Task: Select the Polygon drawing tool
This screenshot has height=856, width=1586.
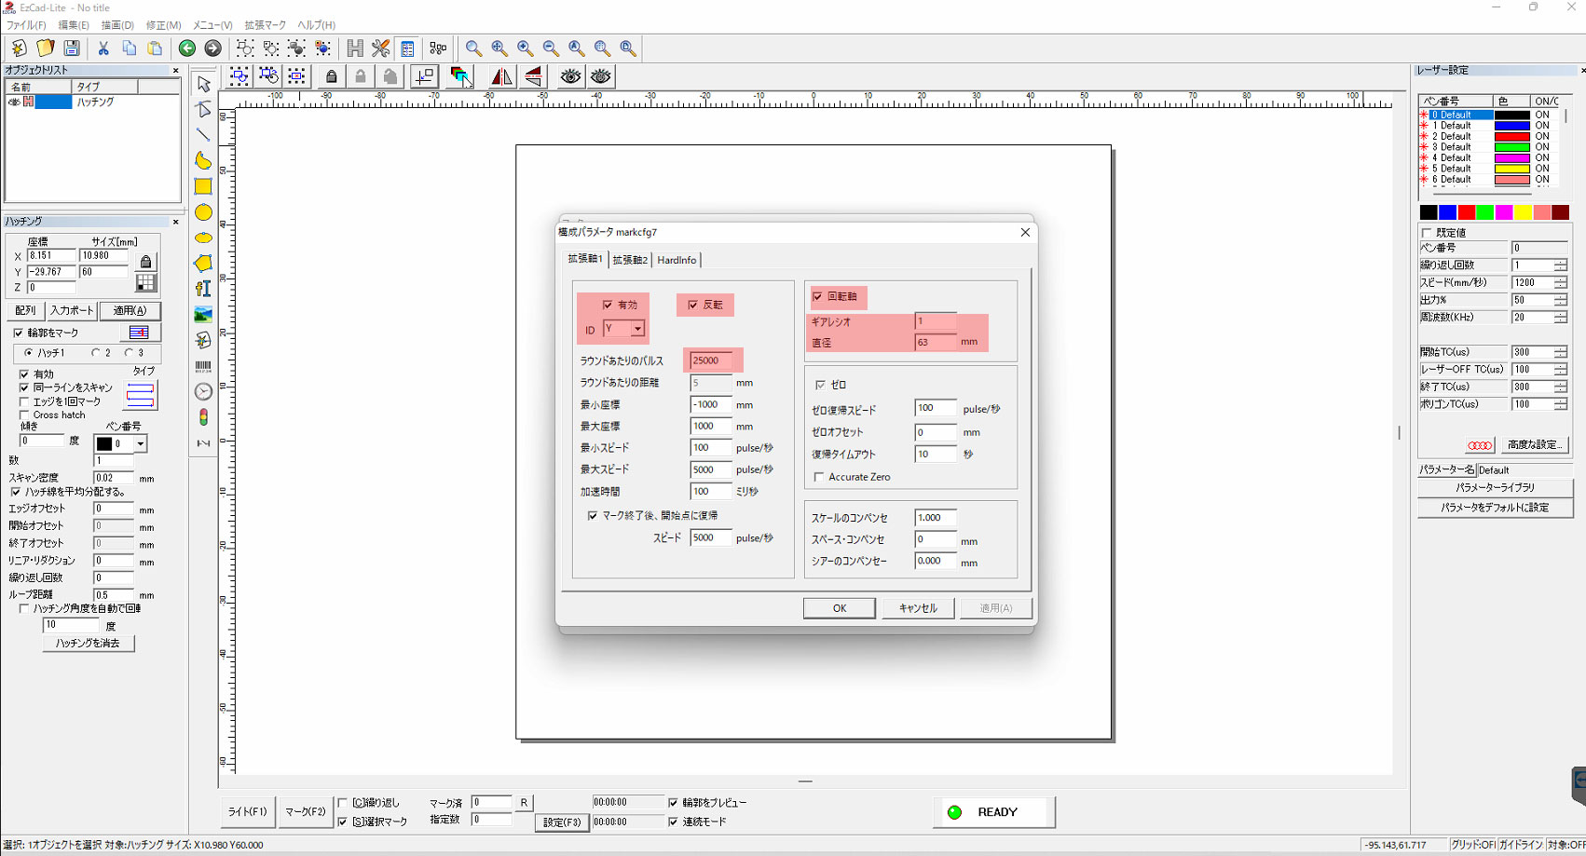Action: 203,264
